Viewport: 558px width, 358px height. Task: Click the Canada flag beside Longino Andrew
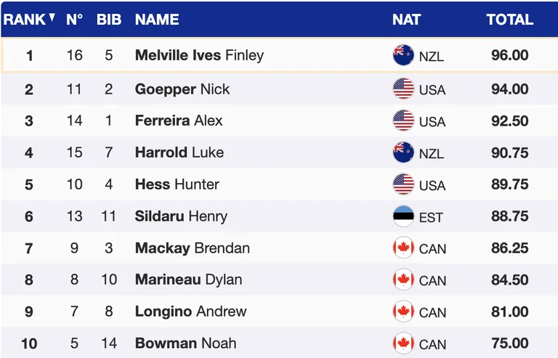pyautogui.click(x=403, y=312)
